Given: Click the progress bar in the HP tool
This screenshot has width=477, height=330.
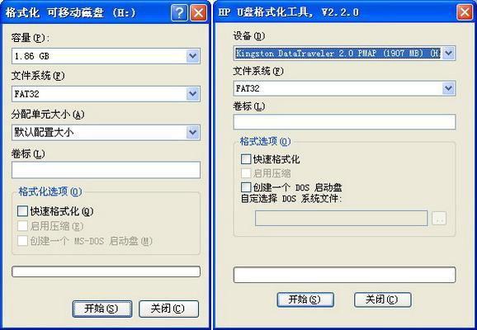Looking at the screenshot, I should click(344, 275).
